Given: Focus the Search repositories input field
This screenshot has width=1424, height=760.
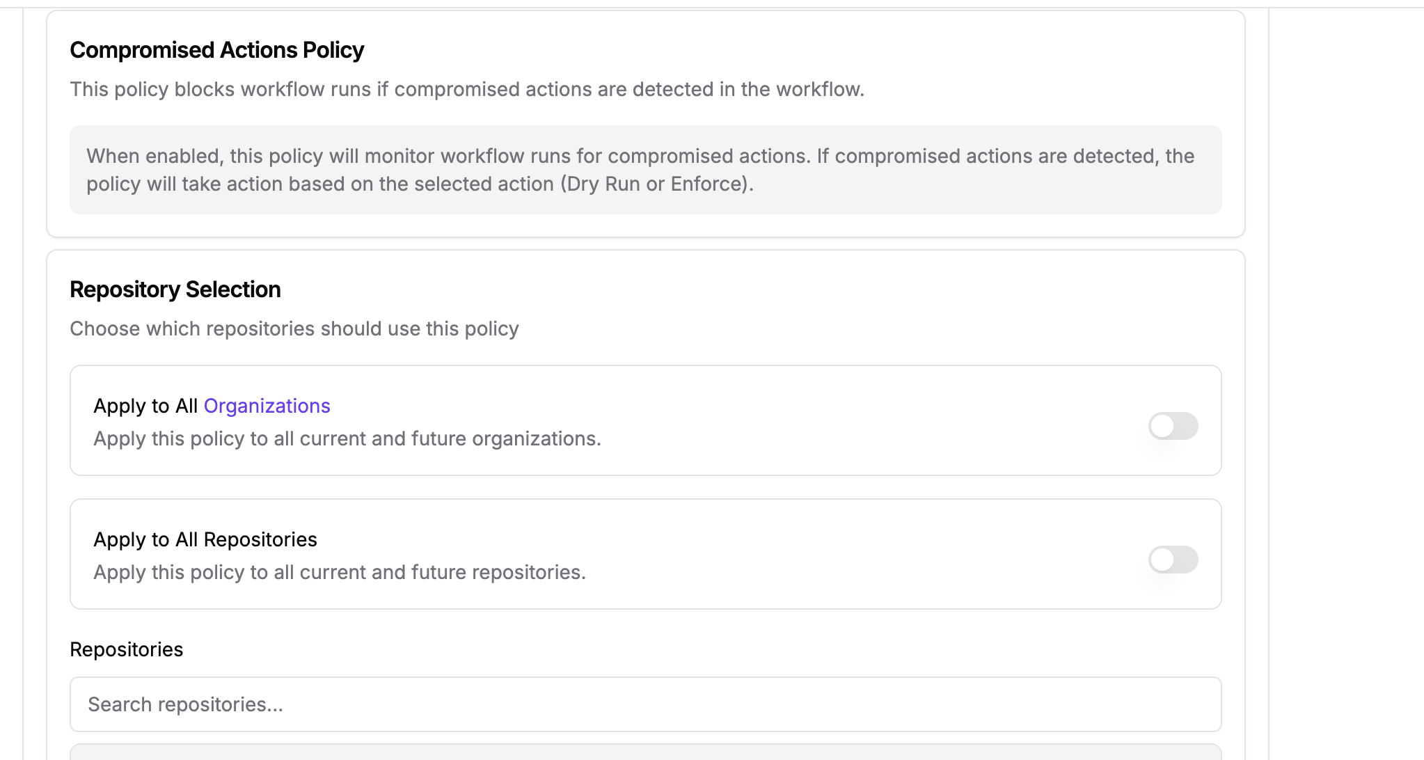Looking at the screenshot, I should [645, 704].
